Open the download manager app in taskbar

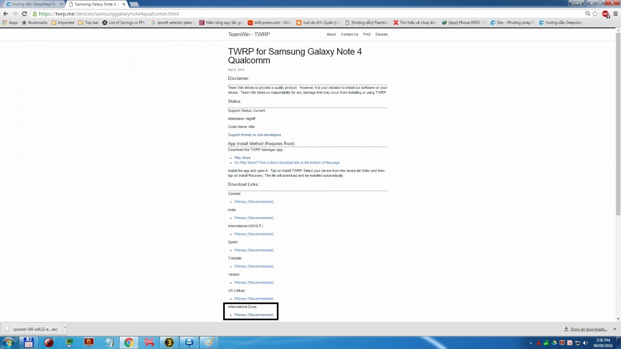click(x=189, y=342)
